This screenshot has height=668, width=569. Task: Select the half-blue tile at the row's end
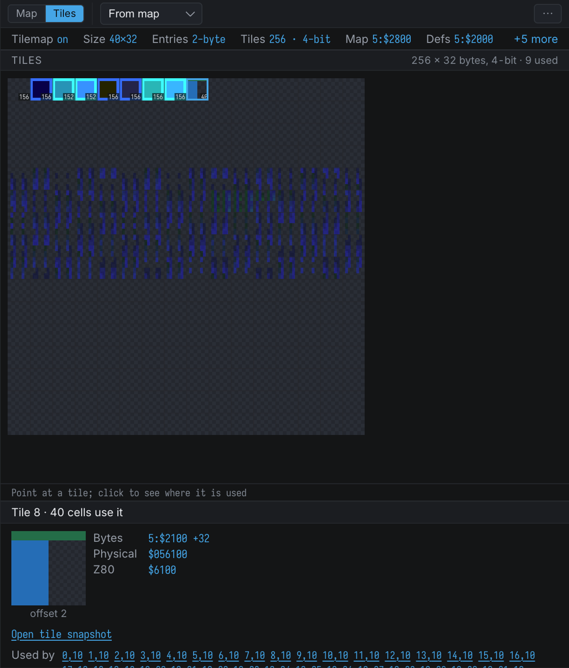(197, 89)
